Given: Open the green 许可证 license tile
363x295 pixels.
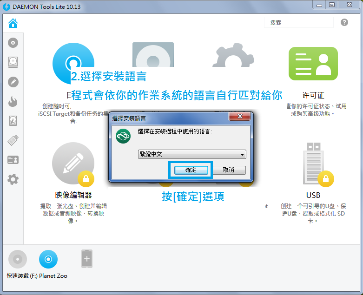Looking at the screenshot, I should click(313, 64).
